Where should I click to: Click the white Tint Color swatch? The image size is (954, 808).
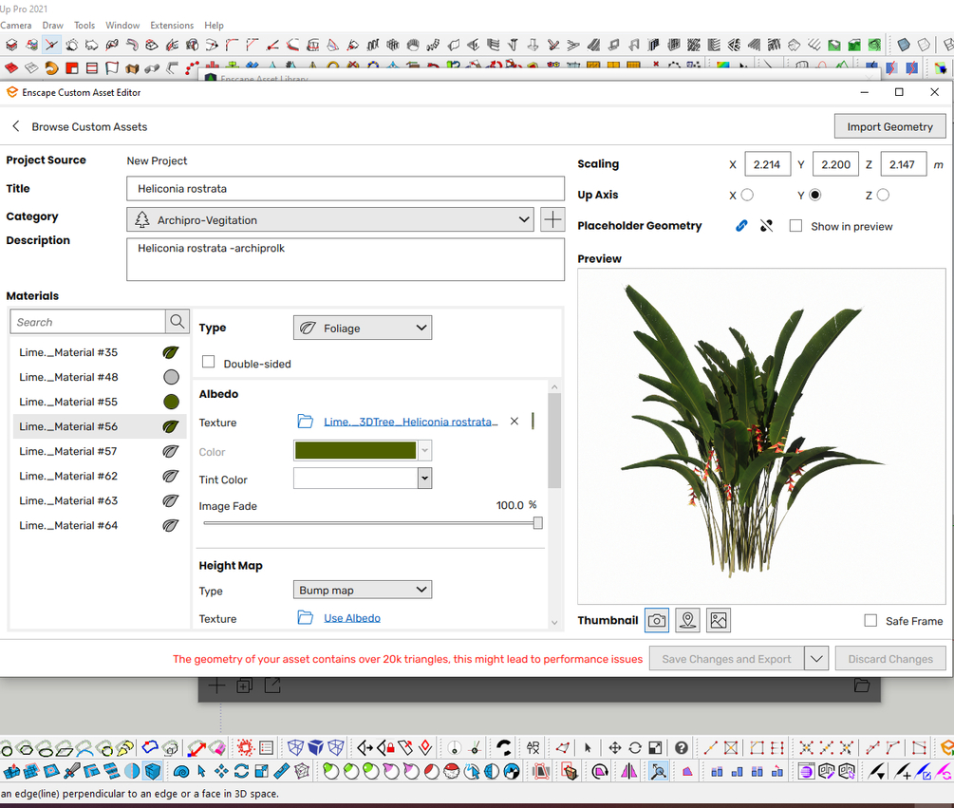356,479
